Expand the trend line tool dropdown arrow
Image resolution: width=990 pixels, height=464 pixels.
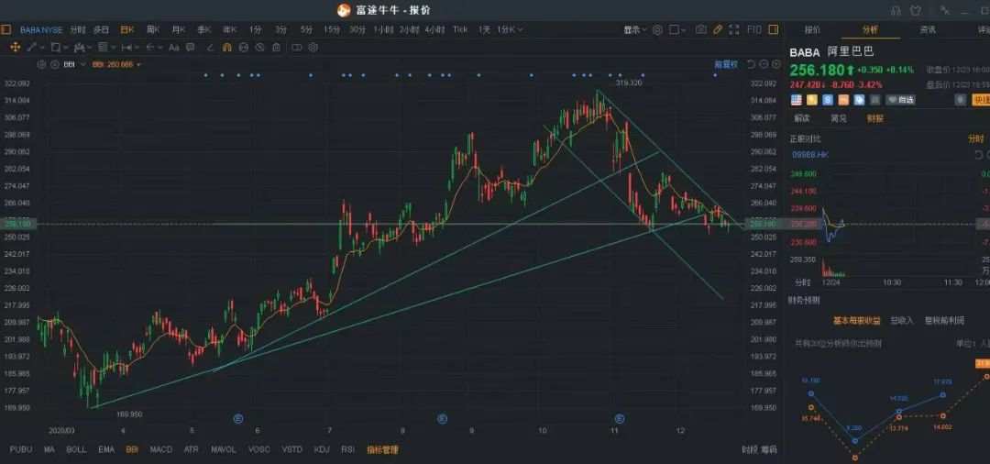42,48
